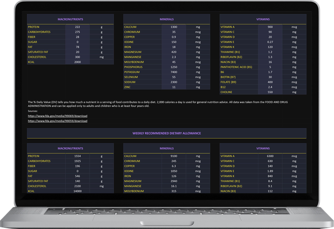Click the daily COPPER value 0.9
Viewport: 334px width, 229px height.
click(174, 37)
